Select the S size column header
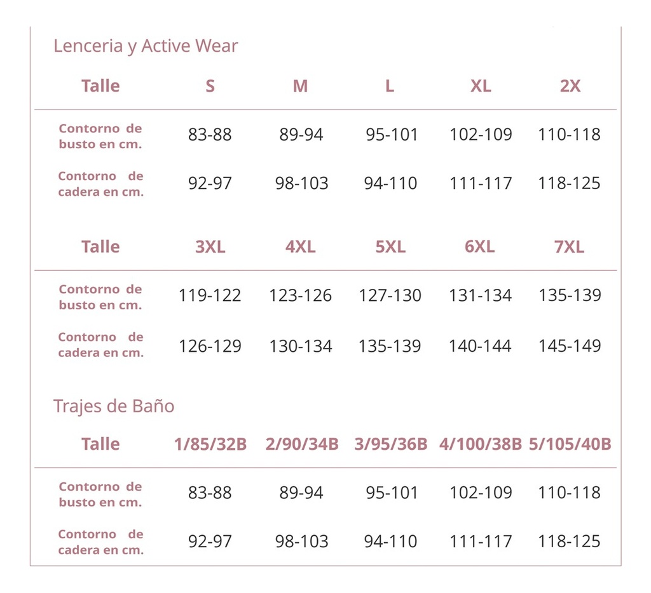 (x=210, y=86)
